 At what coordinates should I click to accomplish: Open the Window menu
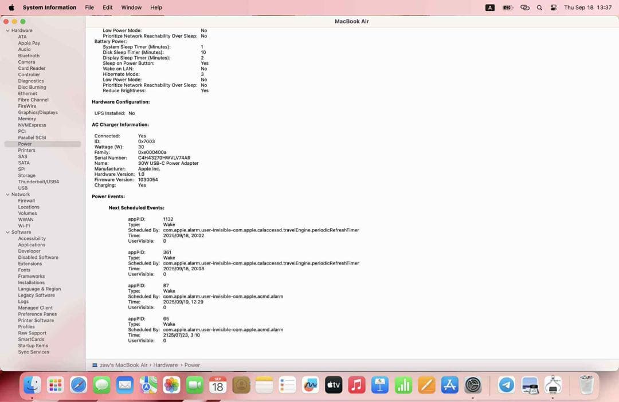tap(131, 7)
